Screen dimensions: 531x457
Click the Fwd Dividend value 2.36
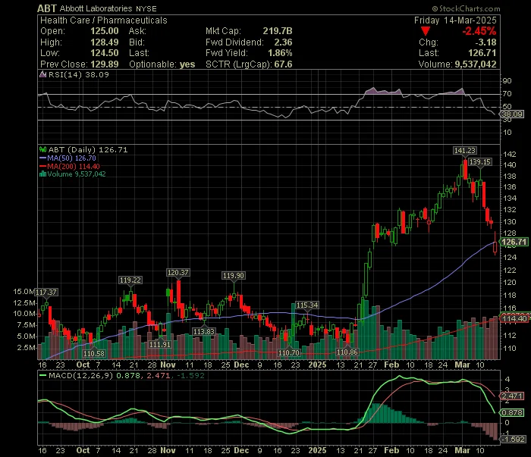click(x=283, y=42)
